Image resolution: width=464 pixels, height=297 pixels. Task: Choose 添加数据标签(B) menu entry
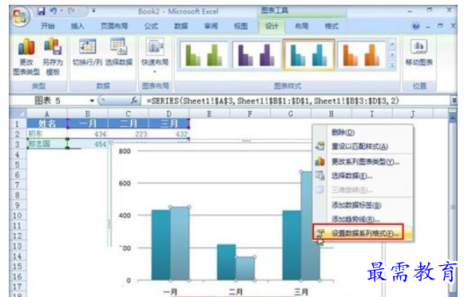click(363, 205)
